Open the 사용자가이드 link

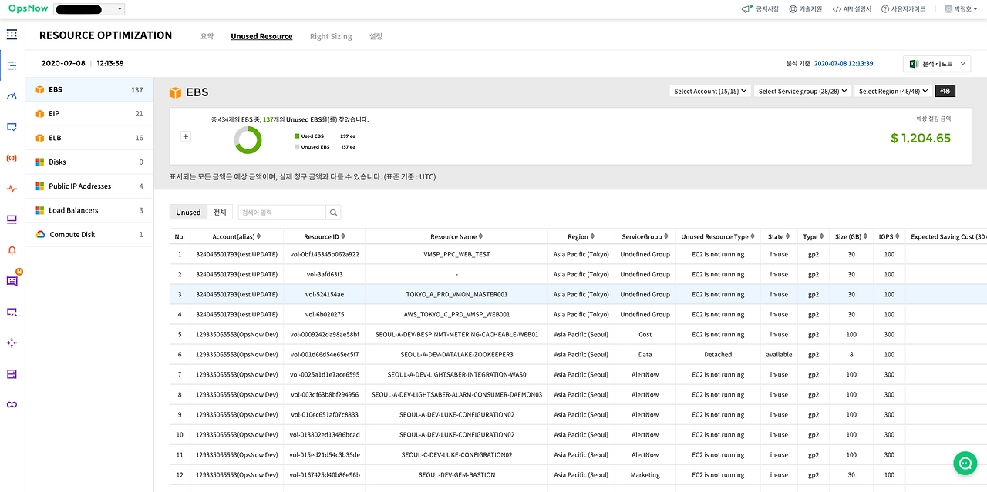coord(908,9)
